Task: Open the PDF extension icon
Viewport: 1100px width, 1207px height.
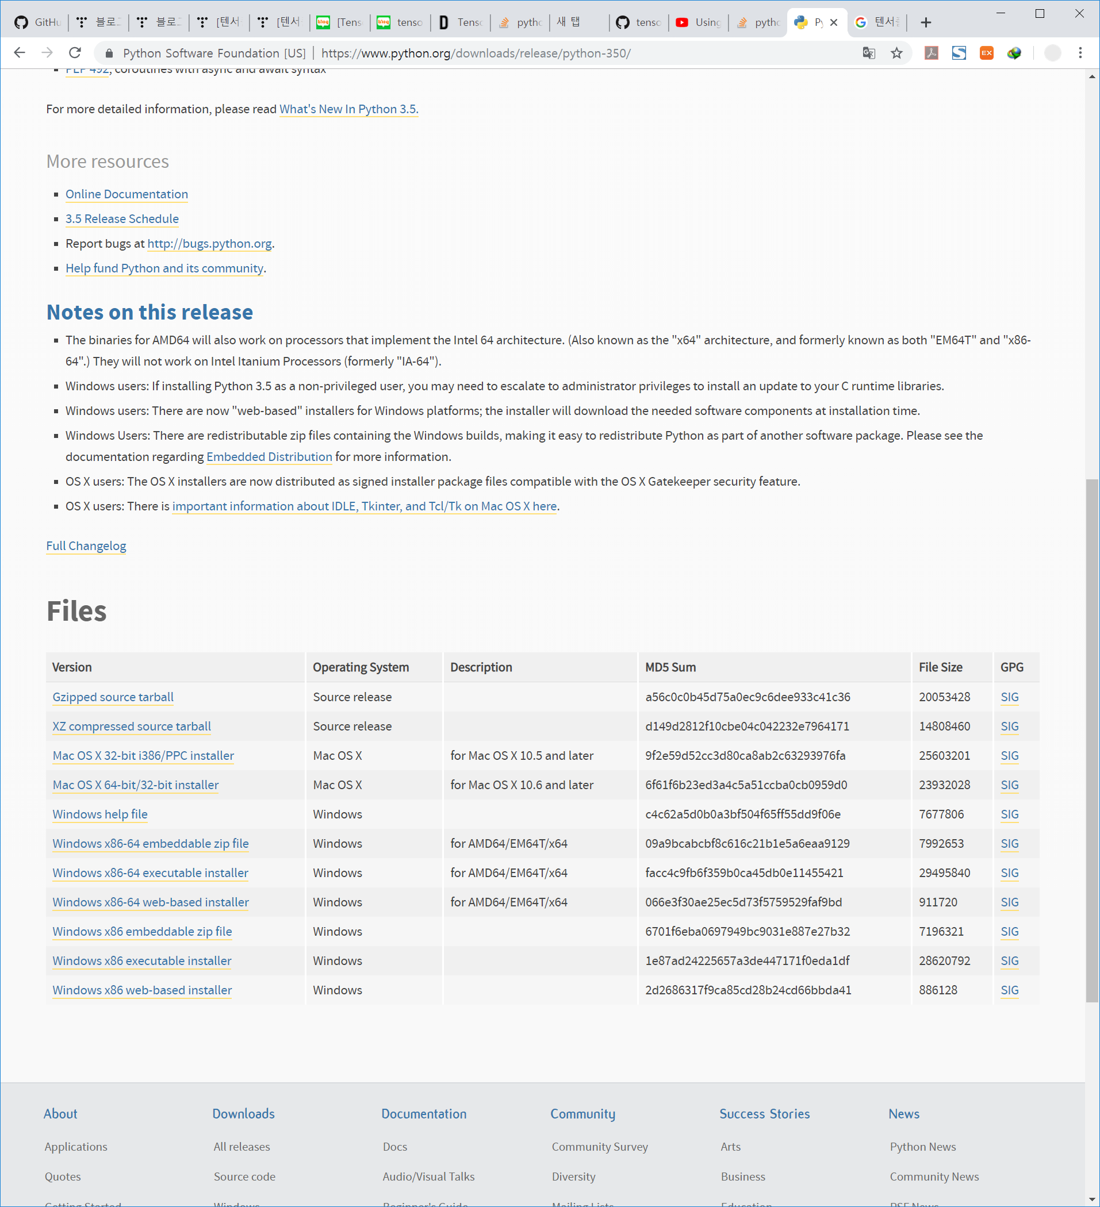Action: [x=931, y=53]
